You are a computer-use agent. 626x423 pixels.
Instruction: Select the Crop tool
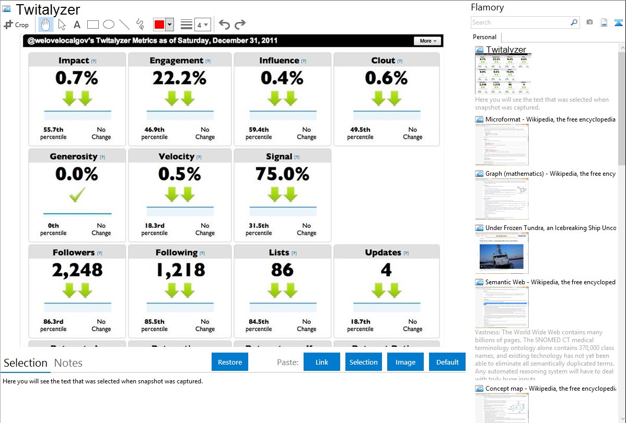(x=16, y=25)
